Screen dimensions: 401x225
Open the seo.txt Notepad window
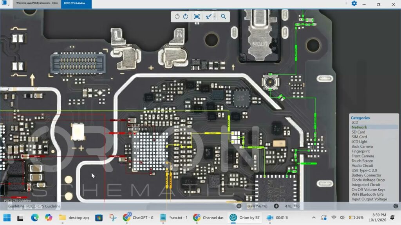173,218
